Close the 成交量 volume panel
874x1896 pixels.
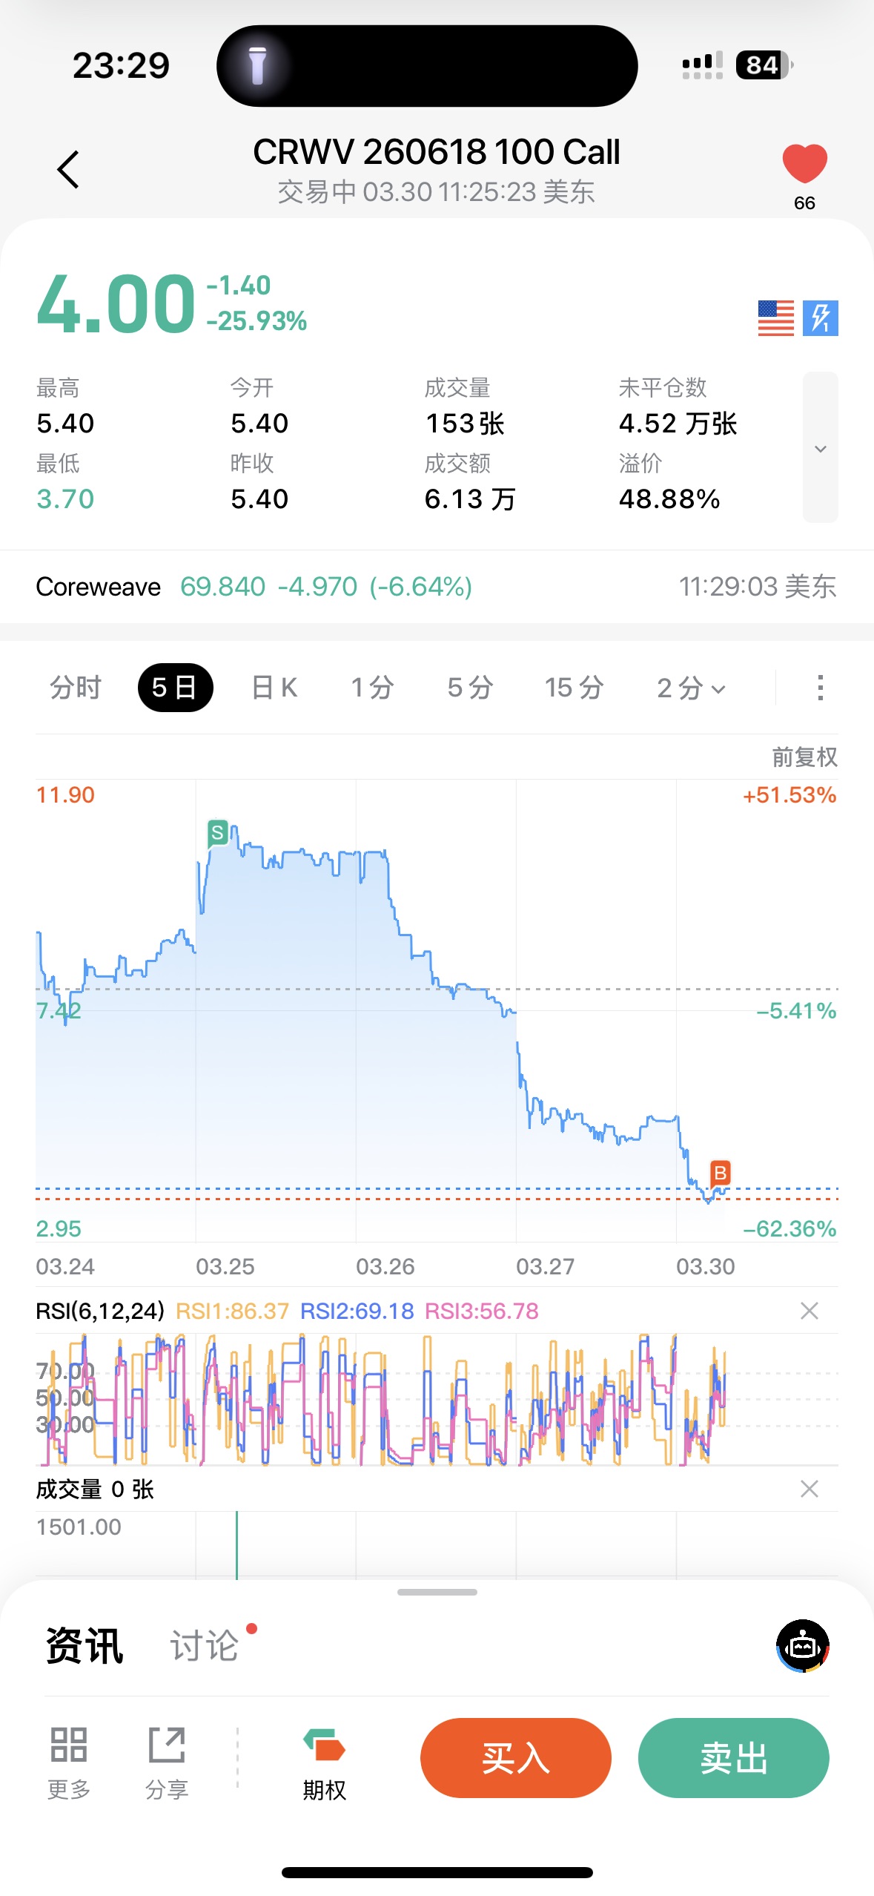[x=809, y=1489]
